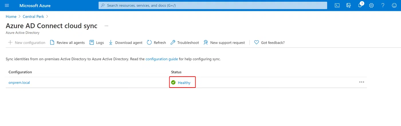This screenshot has width=401, height=126.
Task: Click the feedback smiley icon
Action: click(x=394, y=5)
